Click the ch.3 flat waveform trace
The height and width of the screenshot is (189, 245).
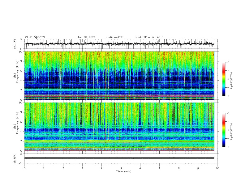point(119,158)
